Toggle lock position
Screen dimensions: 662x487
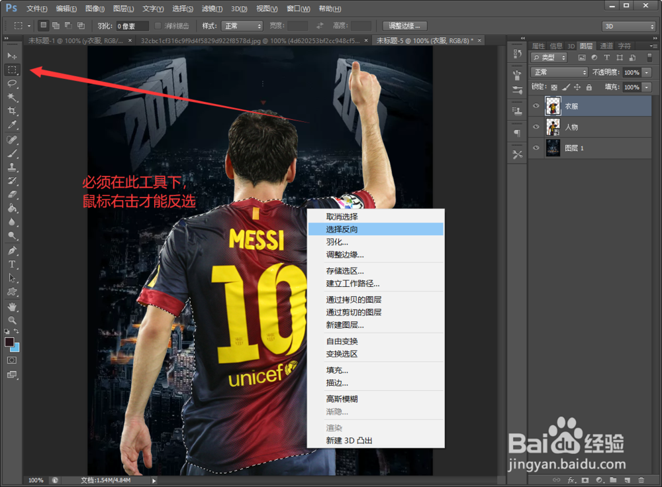(577, 87)
